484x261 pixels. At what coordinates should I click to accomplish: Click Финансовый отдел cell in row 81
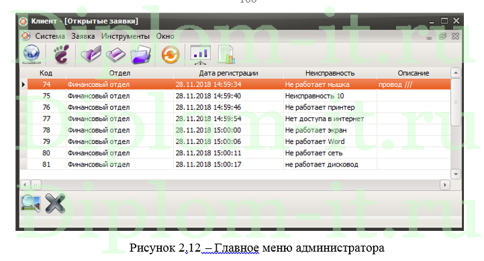(x=119, y=164)
